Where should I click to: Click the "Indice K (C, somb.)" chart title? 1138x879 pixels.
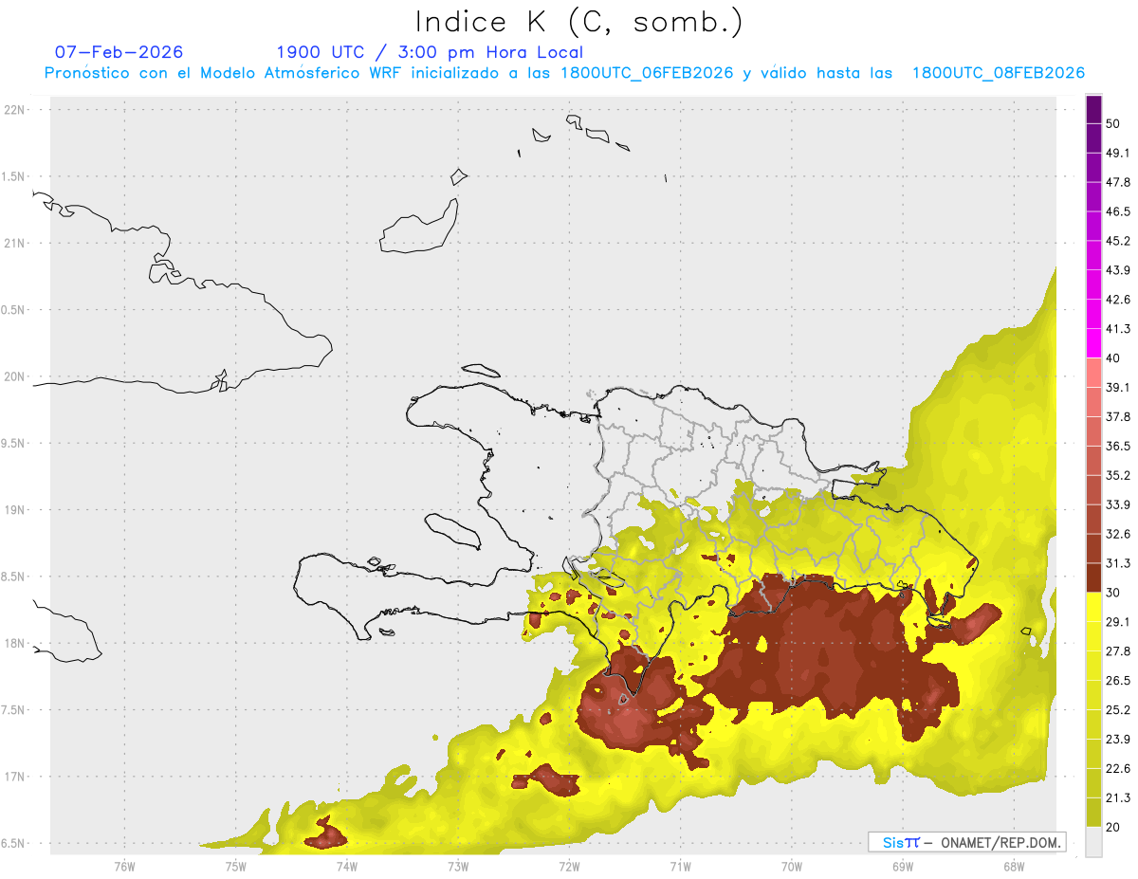pyautogui.click(x=578, y=23)
